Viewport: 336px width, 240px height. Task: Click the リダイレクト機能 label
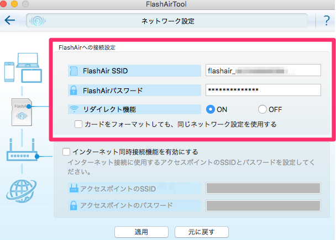[109, 110]
